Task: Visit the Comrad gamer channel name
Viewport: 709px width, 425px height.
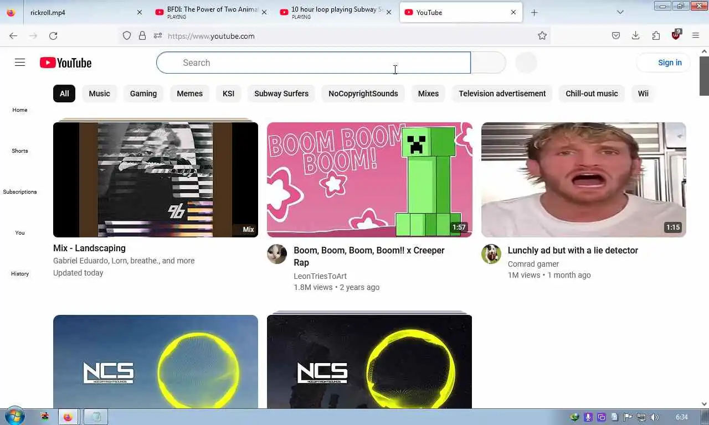Action: coord(533,264)
